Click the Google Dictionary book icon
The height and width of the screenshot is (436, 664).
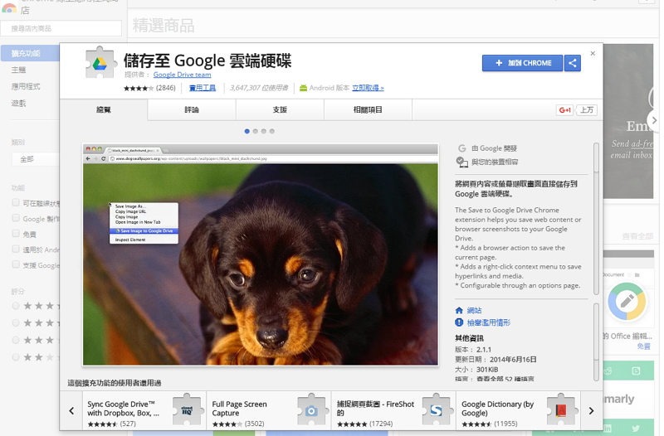tap(560, 409)
